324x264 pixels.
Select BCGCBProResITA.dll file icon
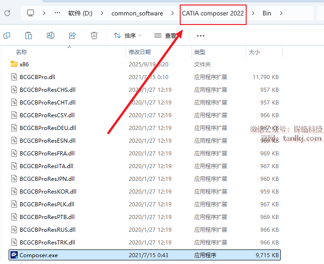tap(14, 166)
